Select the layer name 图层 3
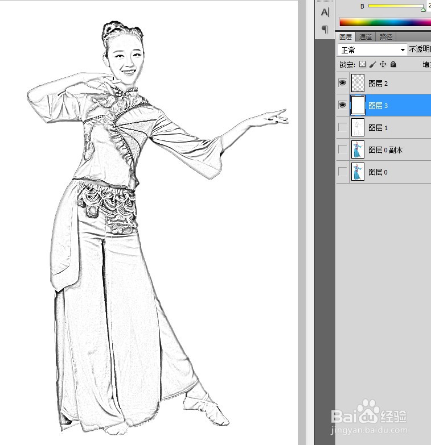 378,106
